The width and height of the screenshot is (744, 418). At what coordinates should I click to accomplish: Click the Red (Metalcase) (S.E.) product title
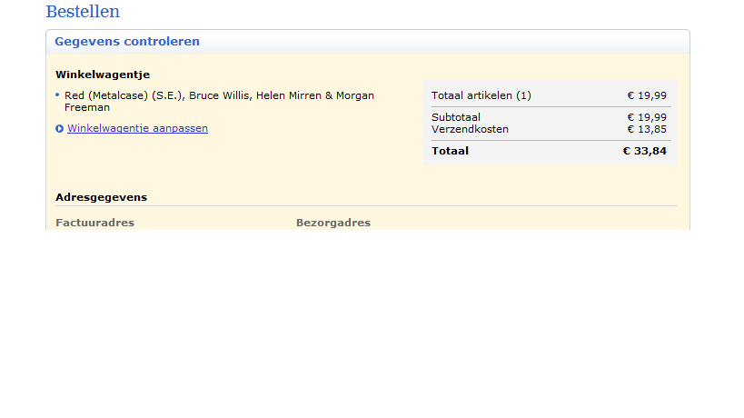pos(124,95)
